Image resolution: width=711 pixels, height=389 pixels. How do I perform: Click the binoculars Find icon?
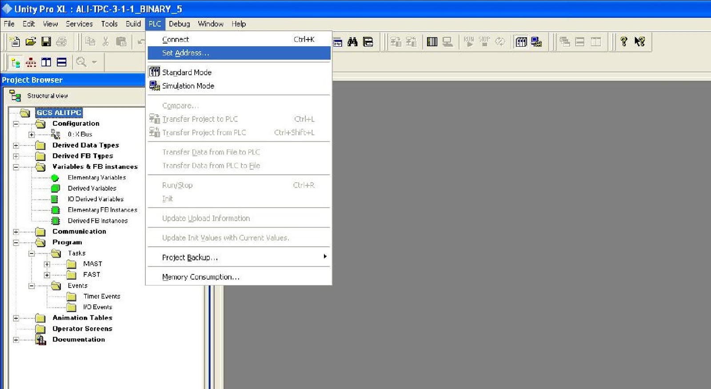[x=352, y=42]
